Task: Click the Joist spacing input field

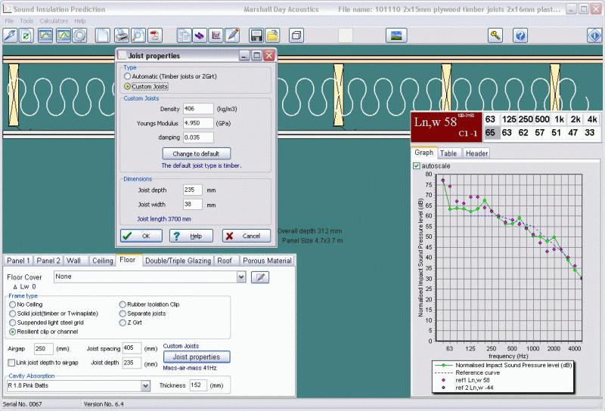Action: (x=132, y=348)
